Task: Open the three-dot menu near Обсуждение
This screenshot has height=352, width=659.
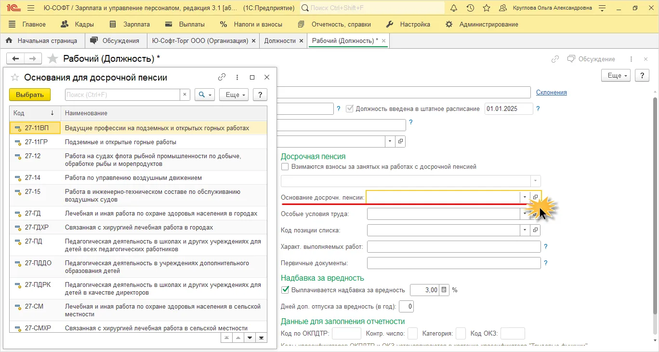Action: [x=632, y=59]
